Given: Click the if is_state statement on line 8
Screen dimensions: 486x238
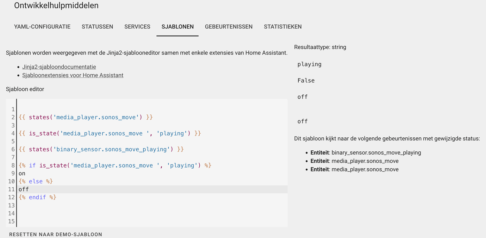Looking at the screenshot, I should [115, 165].
